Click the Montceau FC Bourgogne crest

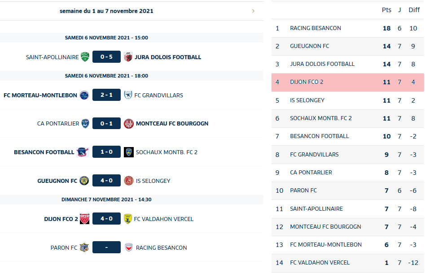(129, 123)
